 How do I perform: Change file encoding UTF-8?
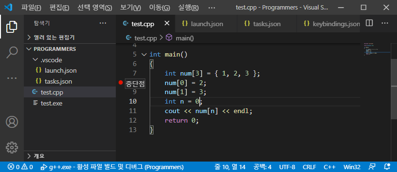(287, 167)
